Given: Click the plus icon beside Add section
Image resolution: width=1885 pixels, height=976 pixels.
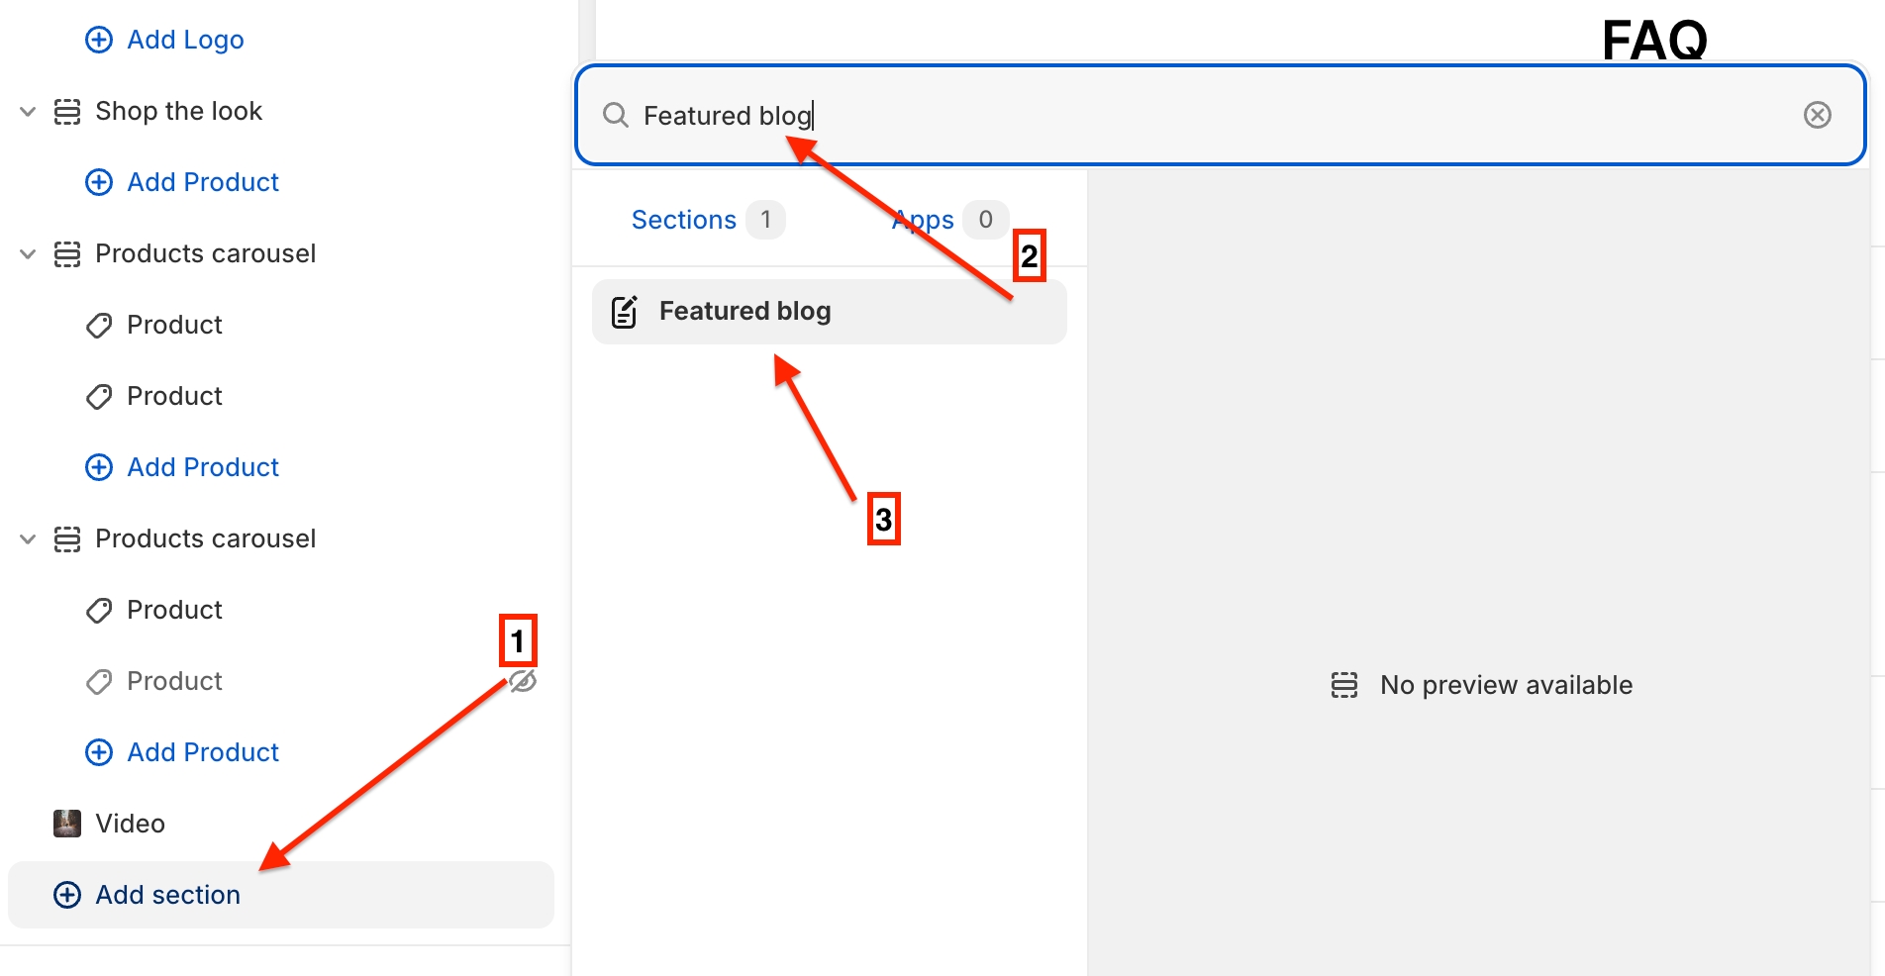Looking at the screenshot, I should (67, 895).
